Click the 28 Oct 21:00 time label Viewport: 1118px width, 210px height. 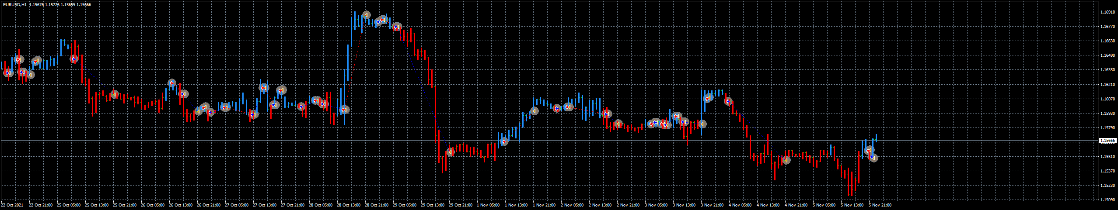(377, 205)
